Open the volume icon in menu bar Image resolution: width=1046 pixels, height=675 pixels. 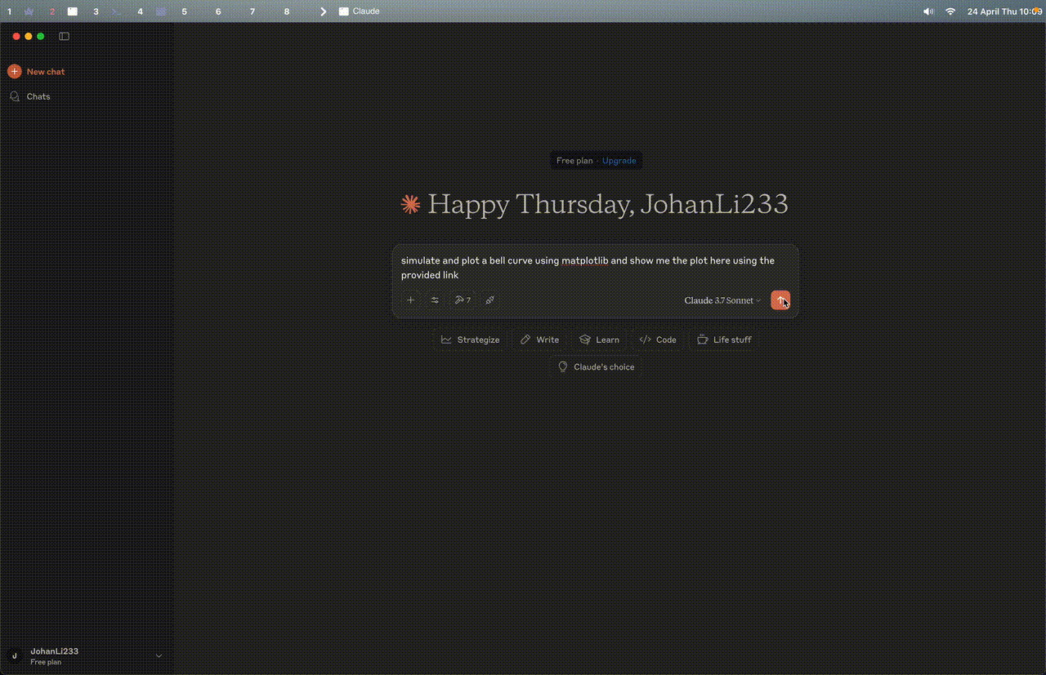click(928, 11)
